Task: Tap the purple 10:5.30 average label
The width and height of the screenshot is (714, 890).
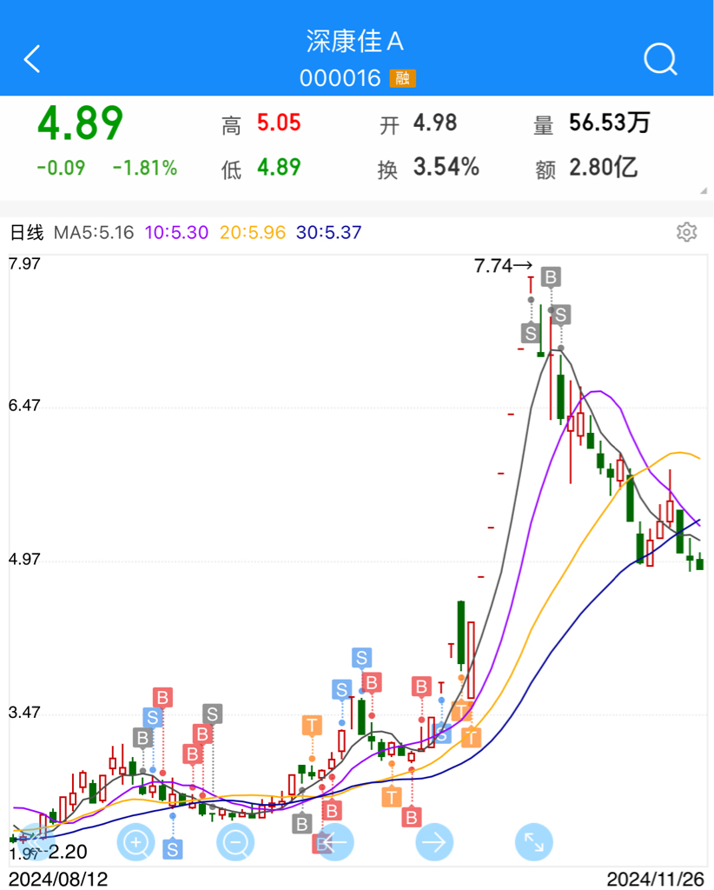Action: [176, 232]
